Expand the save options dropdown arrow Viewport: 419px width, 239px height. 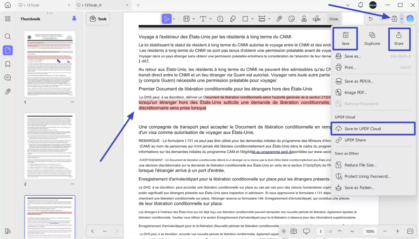point(401,18)
